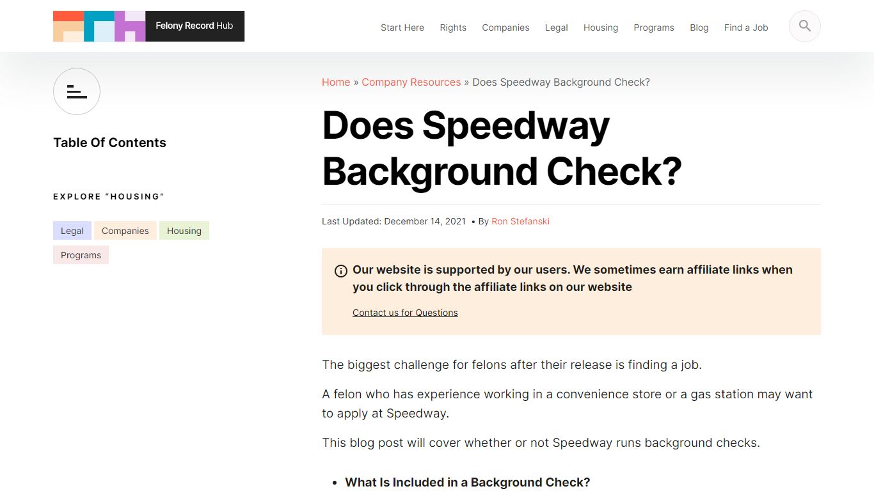Click Find a Job in navigation

[x=745, y=27]
